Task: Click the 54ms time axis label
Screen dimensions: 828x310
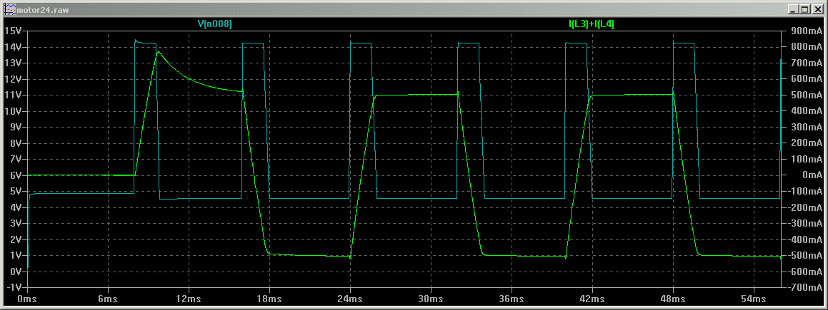Action: 754,299
